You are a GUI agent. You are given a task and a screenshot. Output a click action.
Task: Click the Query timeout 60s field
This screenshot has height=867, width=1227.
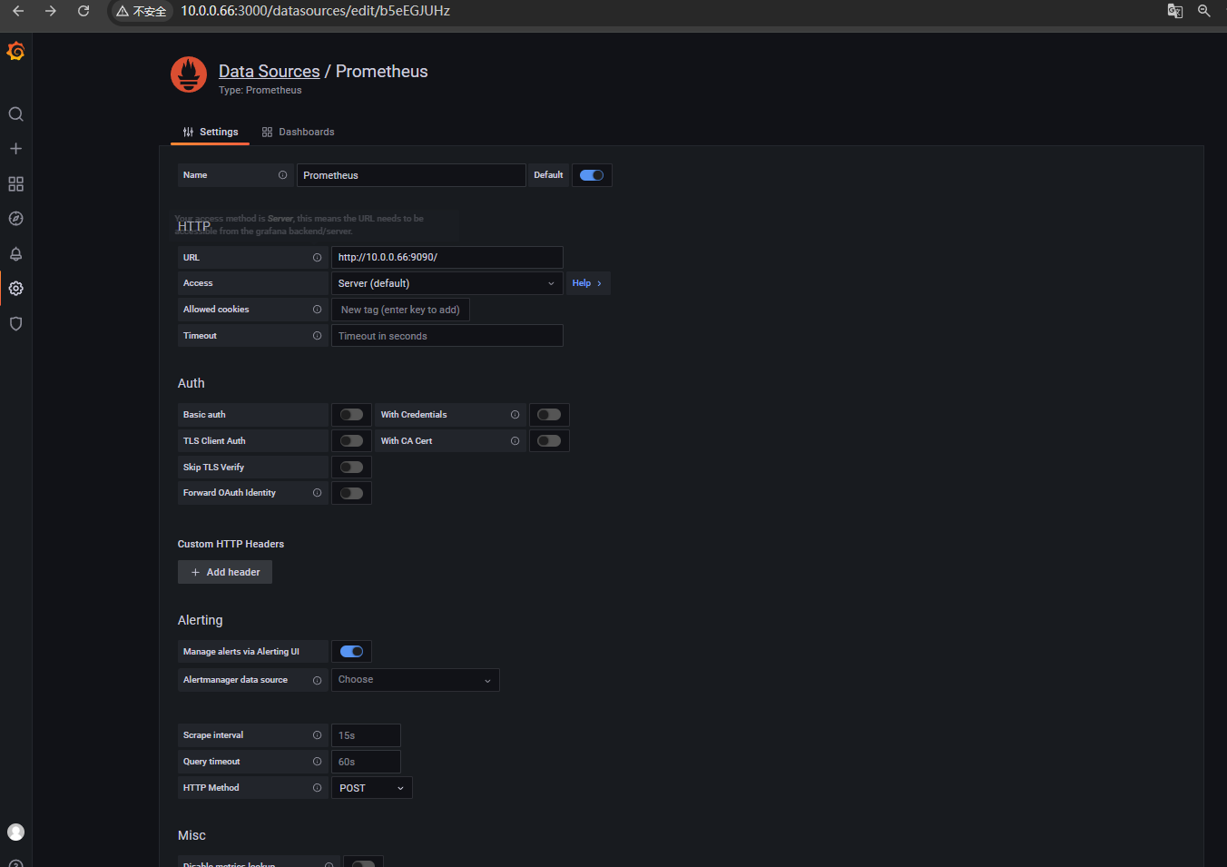point(366,762)
